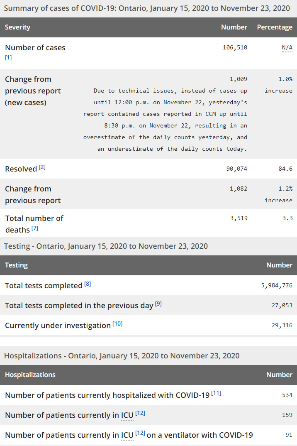297x446 pixels.
Task: Click the Severity column header
Action: tap(17, 27)
